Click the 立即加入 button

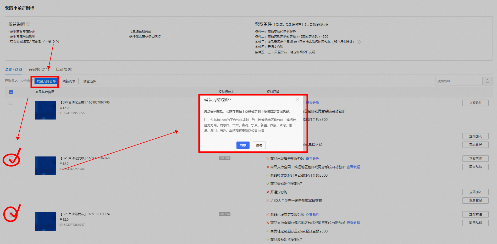[x=475, y=136]
